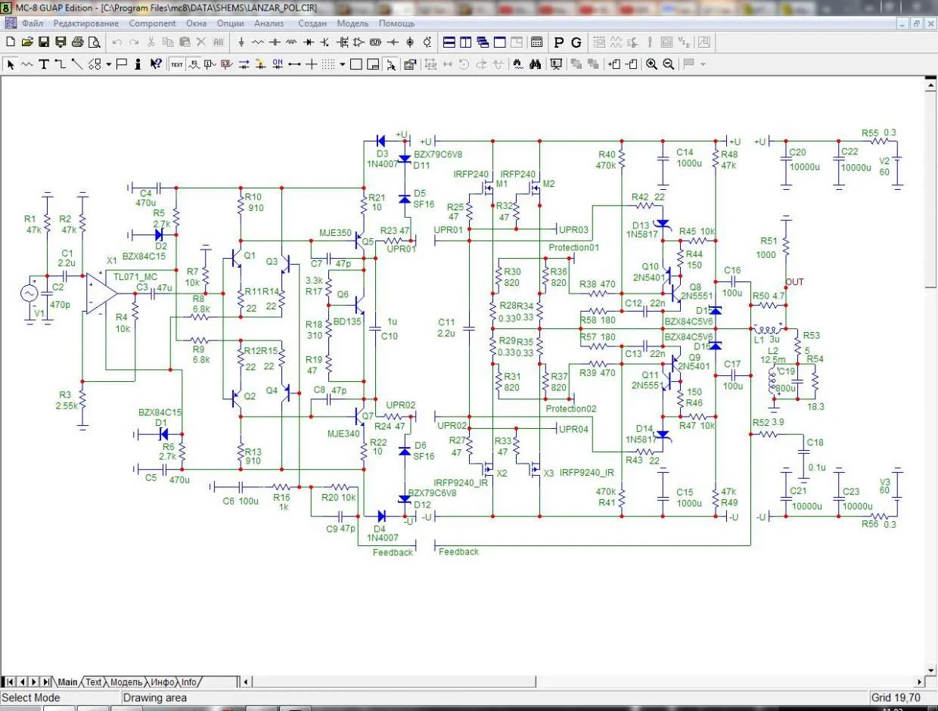Switch to the Модель page tab
This screenshot has width=938, height=711.
click(126, 682)
